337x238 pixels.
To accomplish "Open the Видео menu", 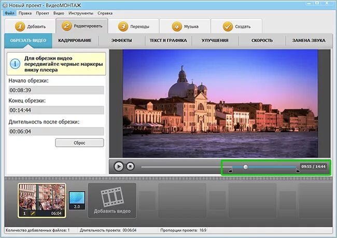I will 59,13.
